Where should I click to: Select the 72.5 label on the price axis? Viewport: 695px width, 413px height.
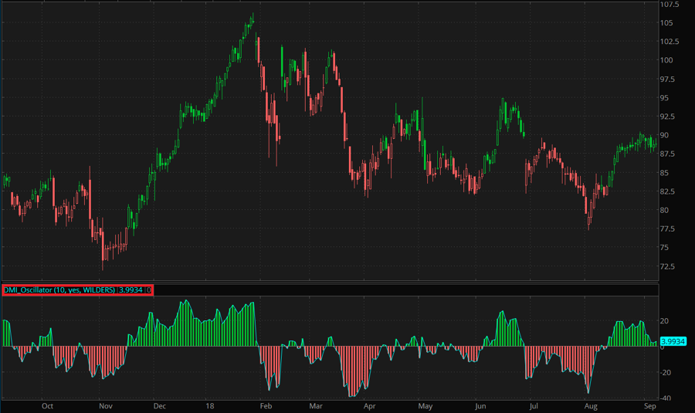point(668,266)
